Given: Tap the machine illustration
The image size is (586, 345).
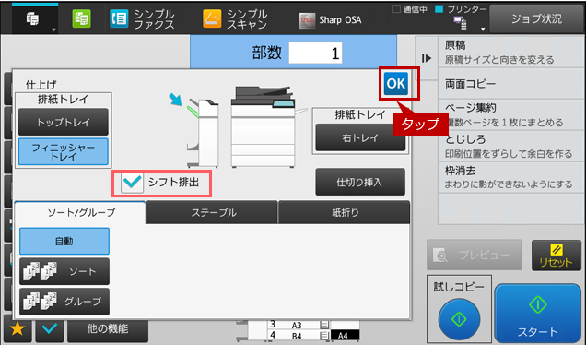Looking at the screenshot, I should tap(264, 127).
